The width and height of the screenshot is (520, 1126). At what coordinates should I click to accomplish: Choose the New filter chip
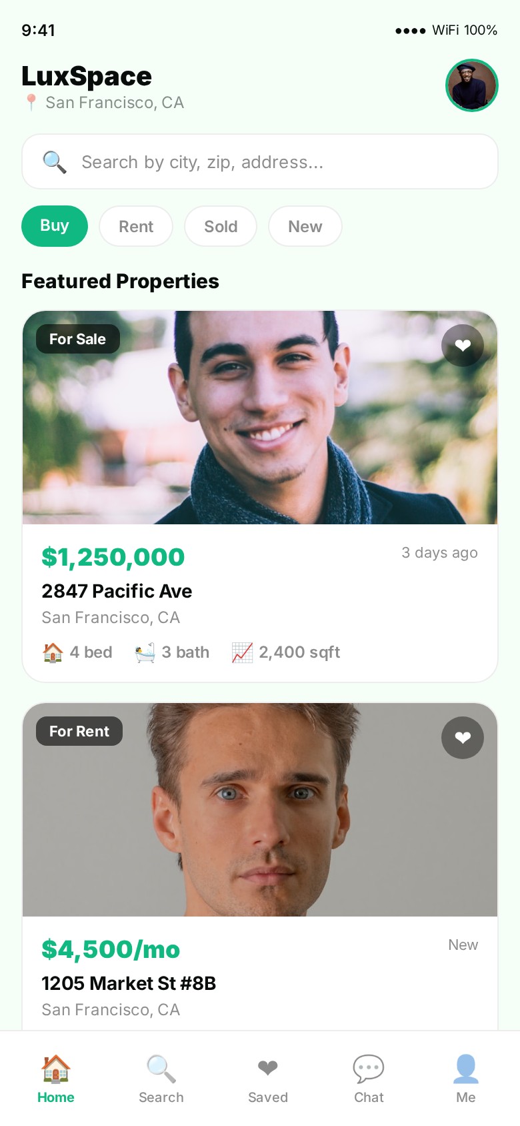[x=305, y=227]
